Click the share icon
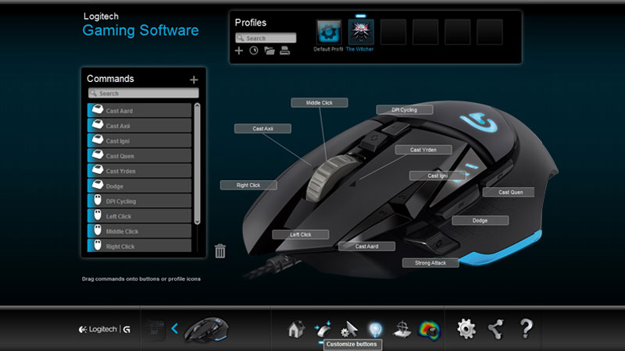 pyautogui.click(x=496, y=329)
